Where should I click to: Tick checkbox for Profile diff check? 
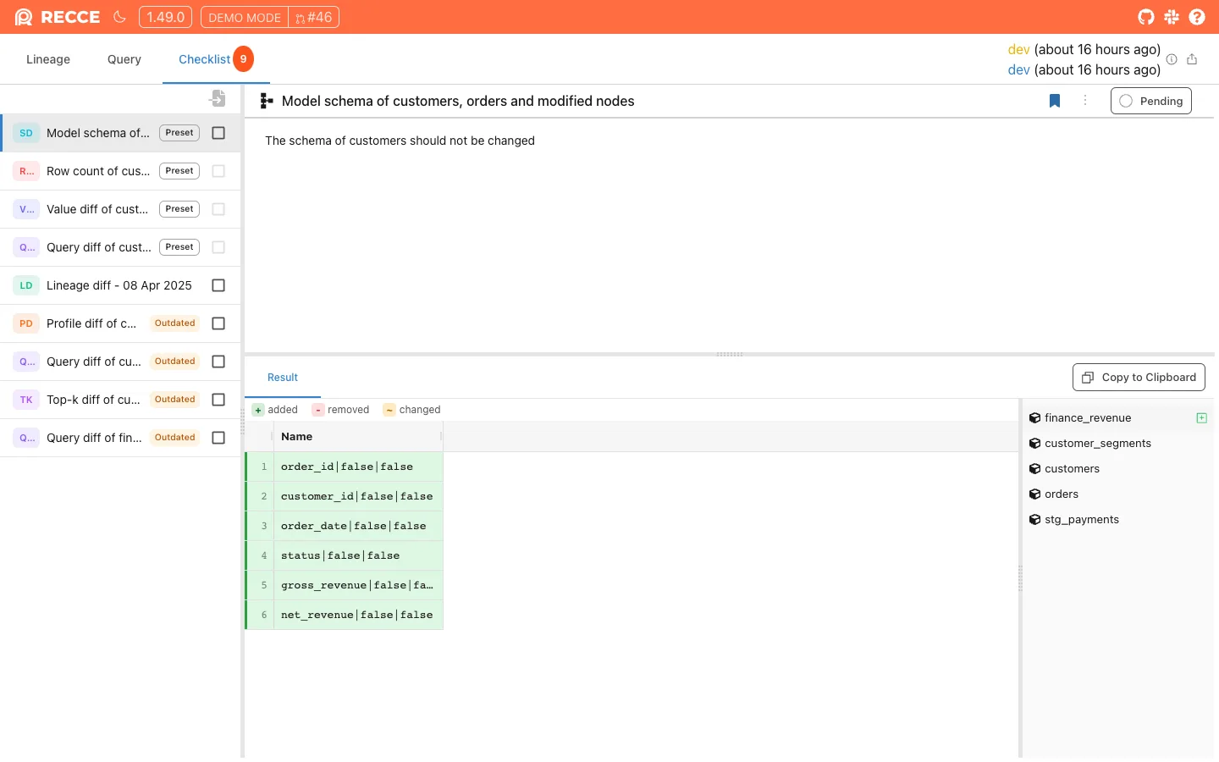tap(218, 323)
